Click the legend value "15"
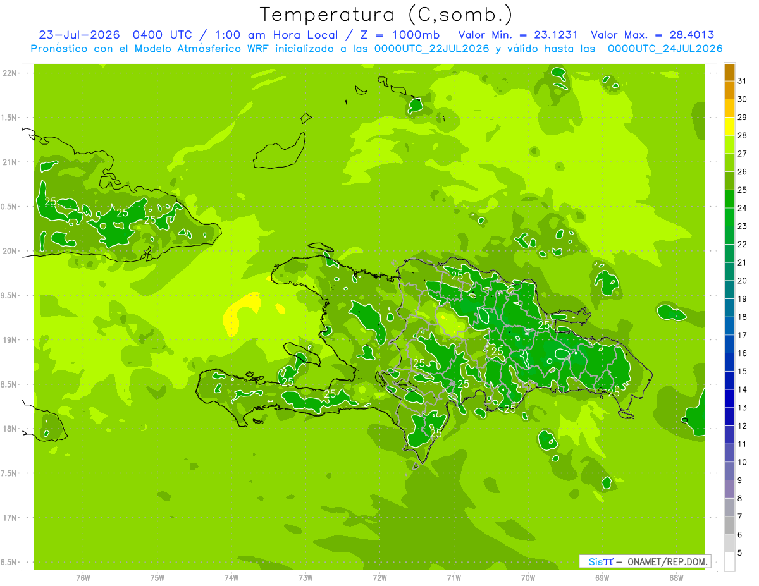This screenshot has height=586, width=759. point(743,372)
